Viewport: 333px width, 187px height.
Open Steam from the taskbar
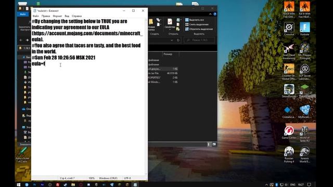pyautogui.click(x=65, y=185)
